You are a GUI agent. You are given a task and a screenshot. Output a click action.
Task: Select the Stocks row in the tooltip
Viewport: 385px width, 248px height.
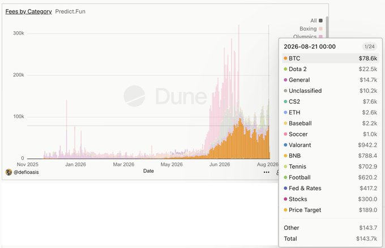tap(330, 199)
